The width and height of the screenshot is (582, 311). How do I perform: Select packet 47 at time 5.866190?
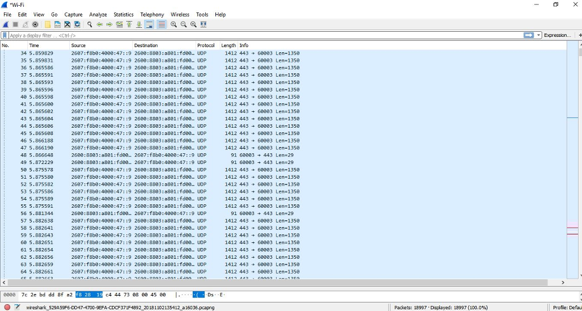[x=284, y=148]
